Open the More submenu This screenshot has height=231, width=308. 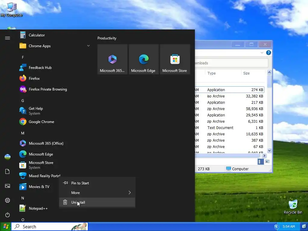(97, 193)
